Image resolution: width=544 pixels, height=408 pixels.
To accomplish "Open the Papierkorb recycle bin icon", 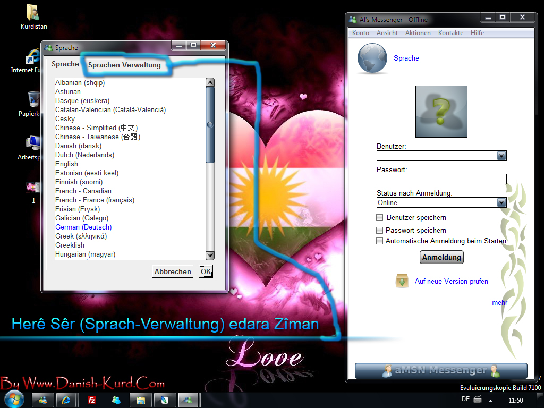I will (x=33, y=104).
